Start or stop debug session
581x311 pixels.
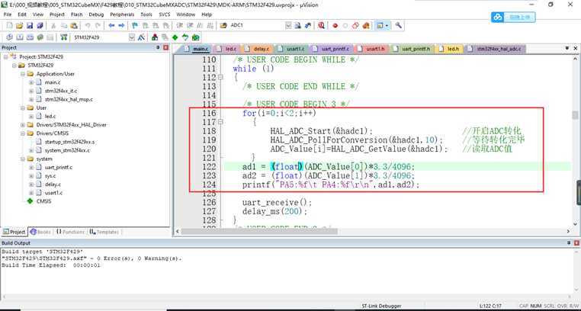(321, 26)
